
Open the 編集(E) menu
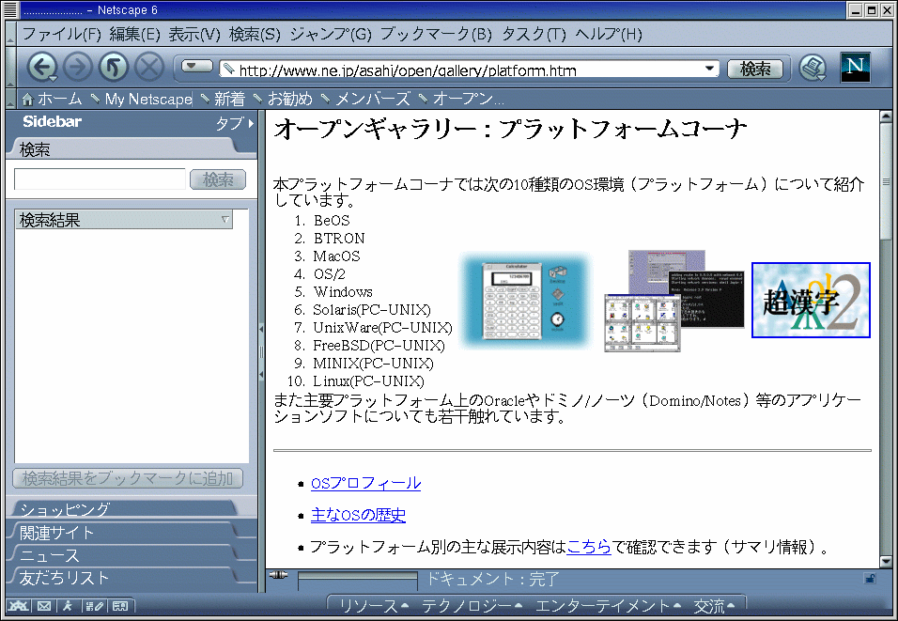pos(134,34)
